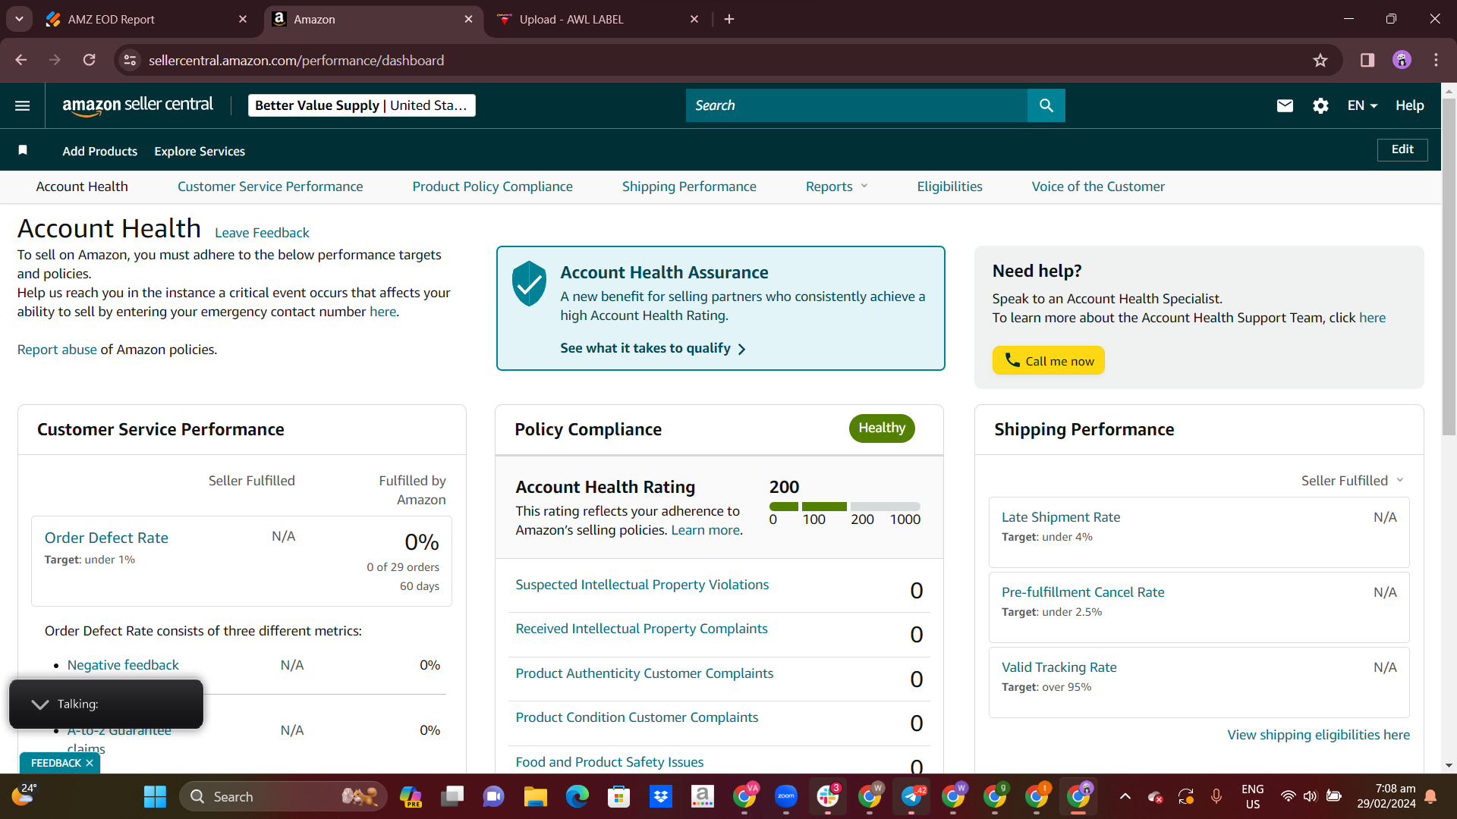Focus the Seller Central search field

click(857, 105)
